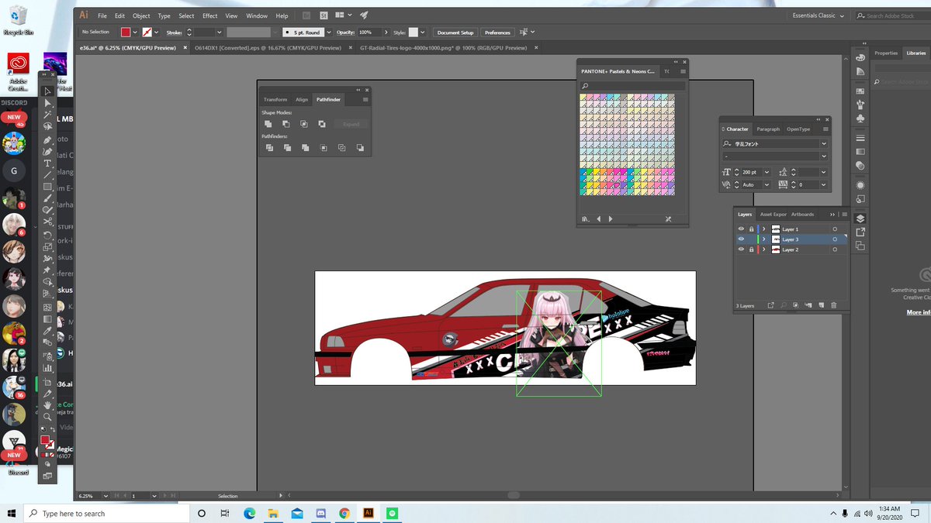Click the Minus Back pathfinder icon

(360, 147)
